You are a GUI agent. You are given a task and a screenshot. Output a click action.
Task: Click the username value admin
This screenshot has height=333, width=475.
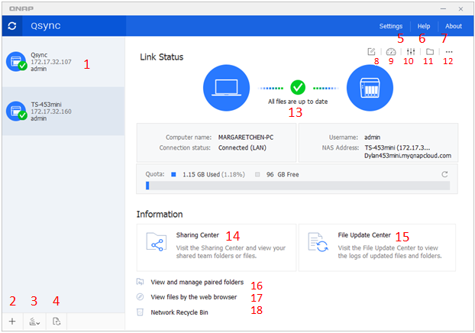point(373,137)
